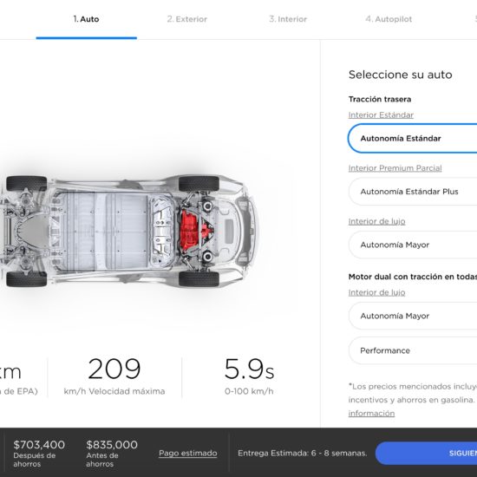This screenshot has width=477, height=477.
Task: Open Interior Premium Parcial link
Action: pyautogui.click(x=395, y=168)
